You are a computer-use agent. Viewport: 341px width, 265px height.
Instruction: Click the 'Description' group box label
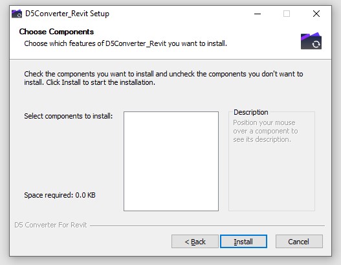251,112
